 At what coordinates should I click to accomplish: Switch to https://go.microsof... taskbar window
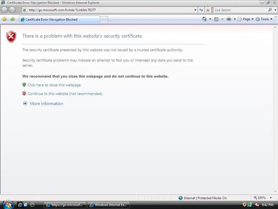tap(65, 205)
